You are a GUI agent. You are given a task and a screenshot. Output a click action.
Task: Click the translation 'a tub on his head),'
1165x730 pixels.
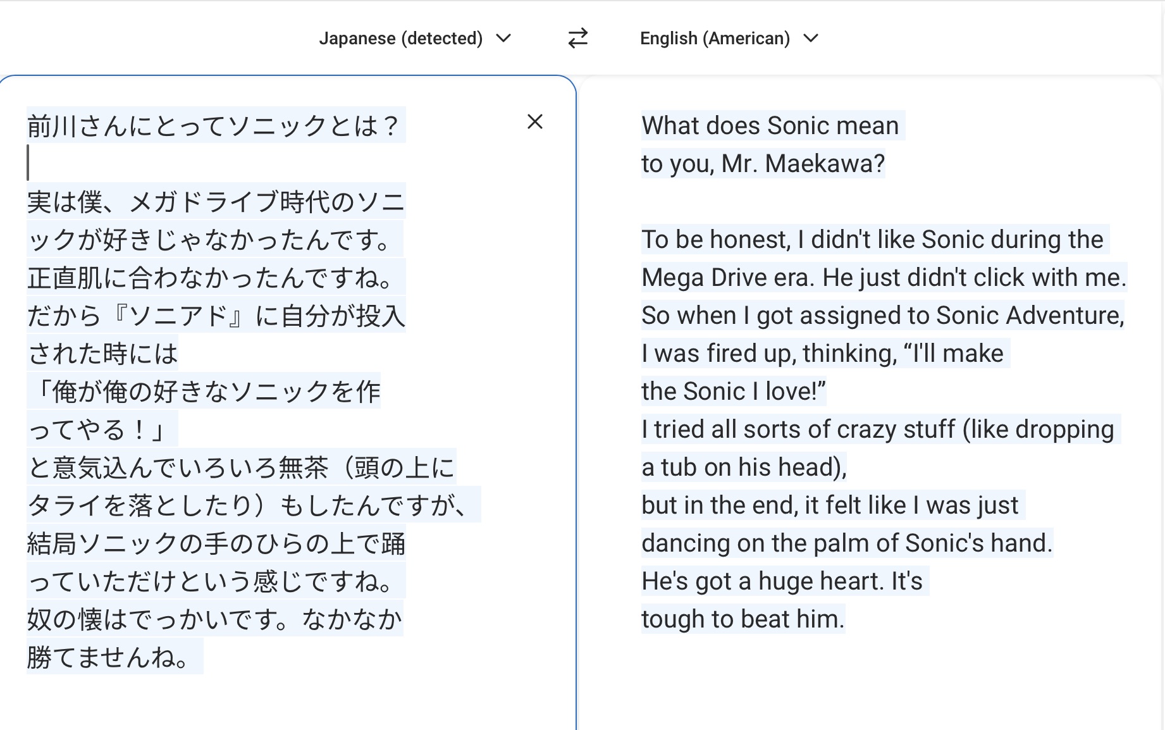point(744,467)
